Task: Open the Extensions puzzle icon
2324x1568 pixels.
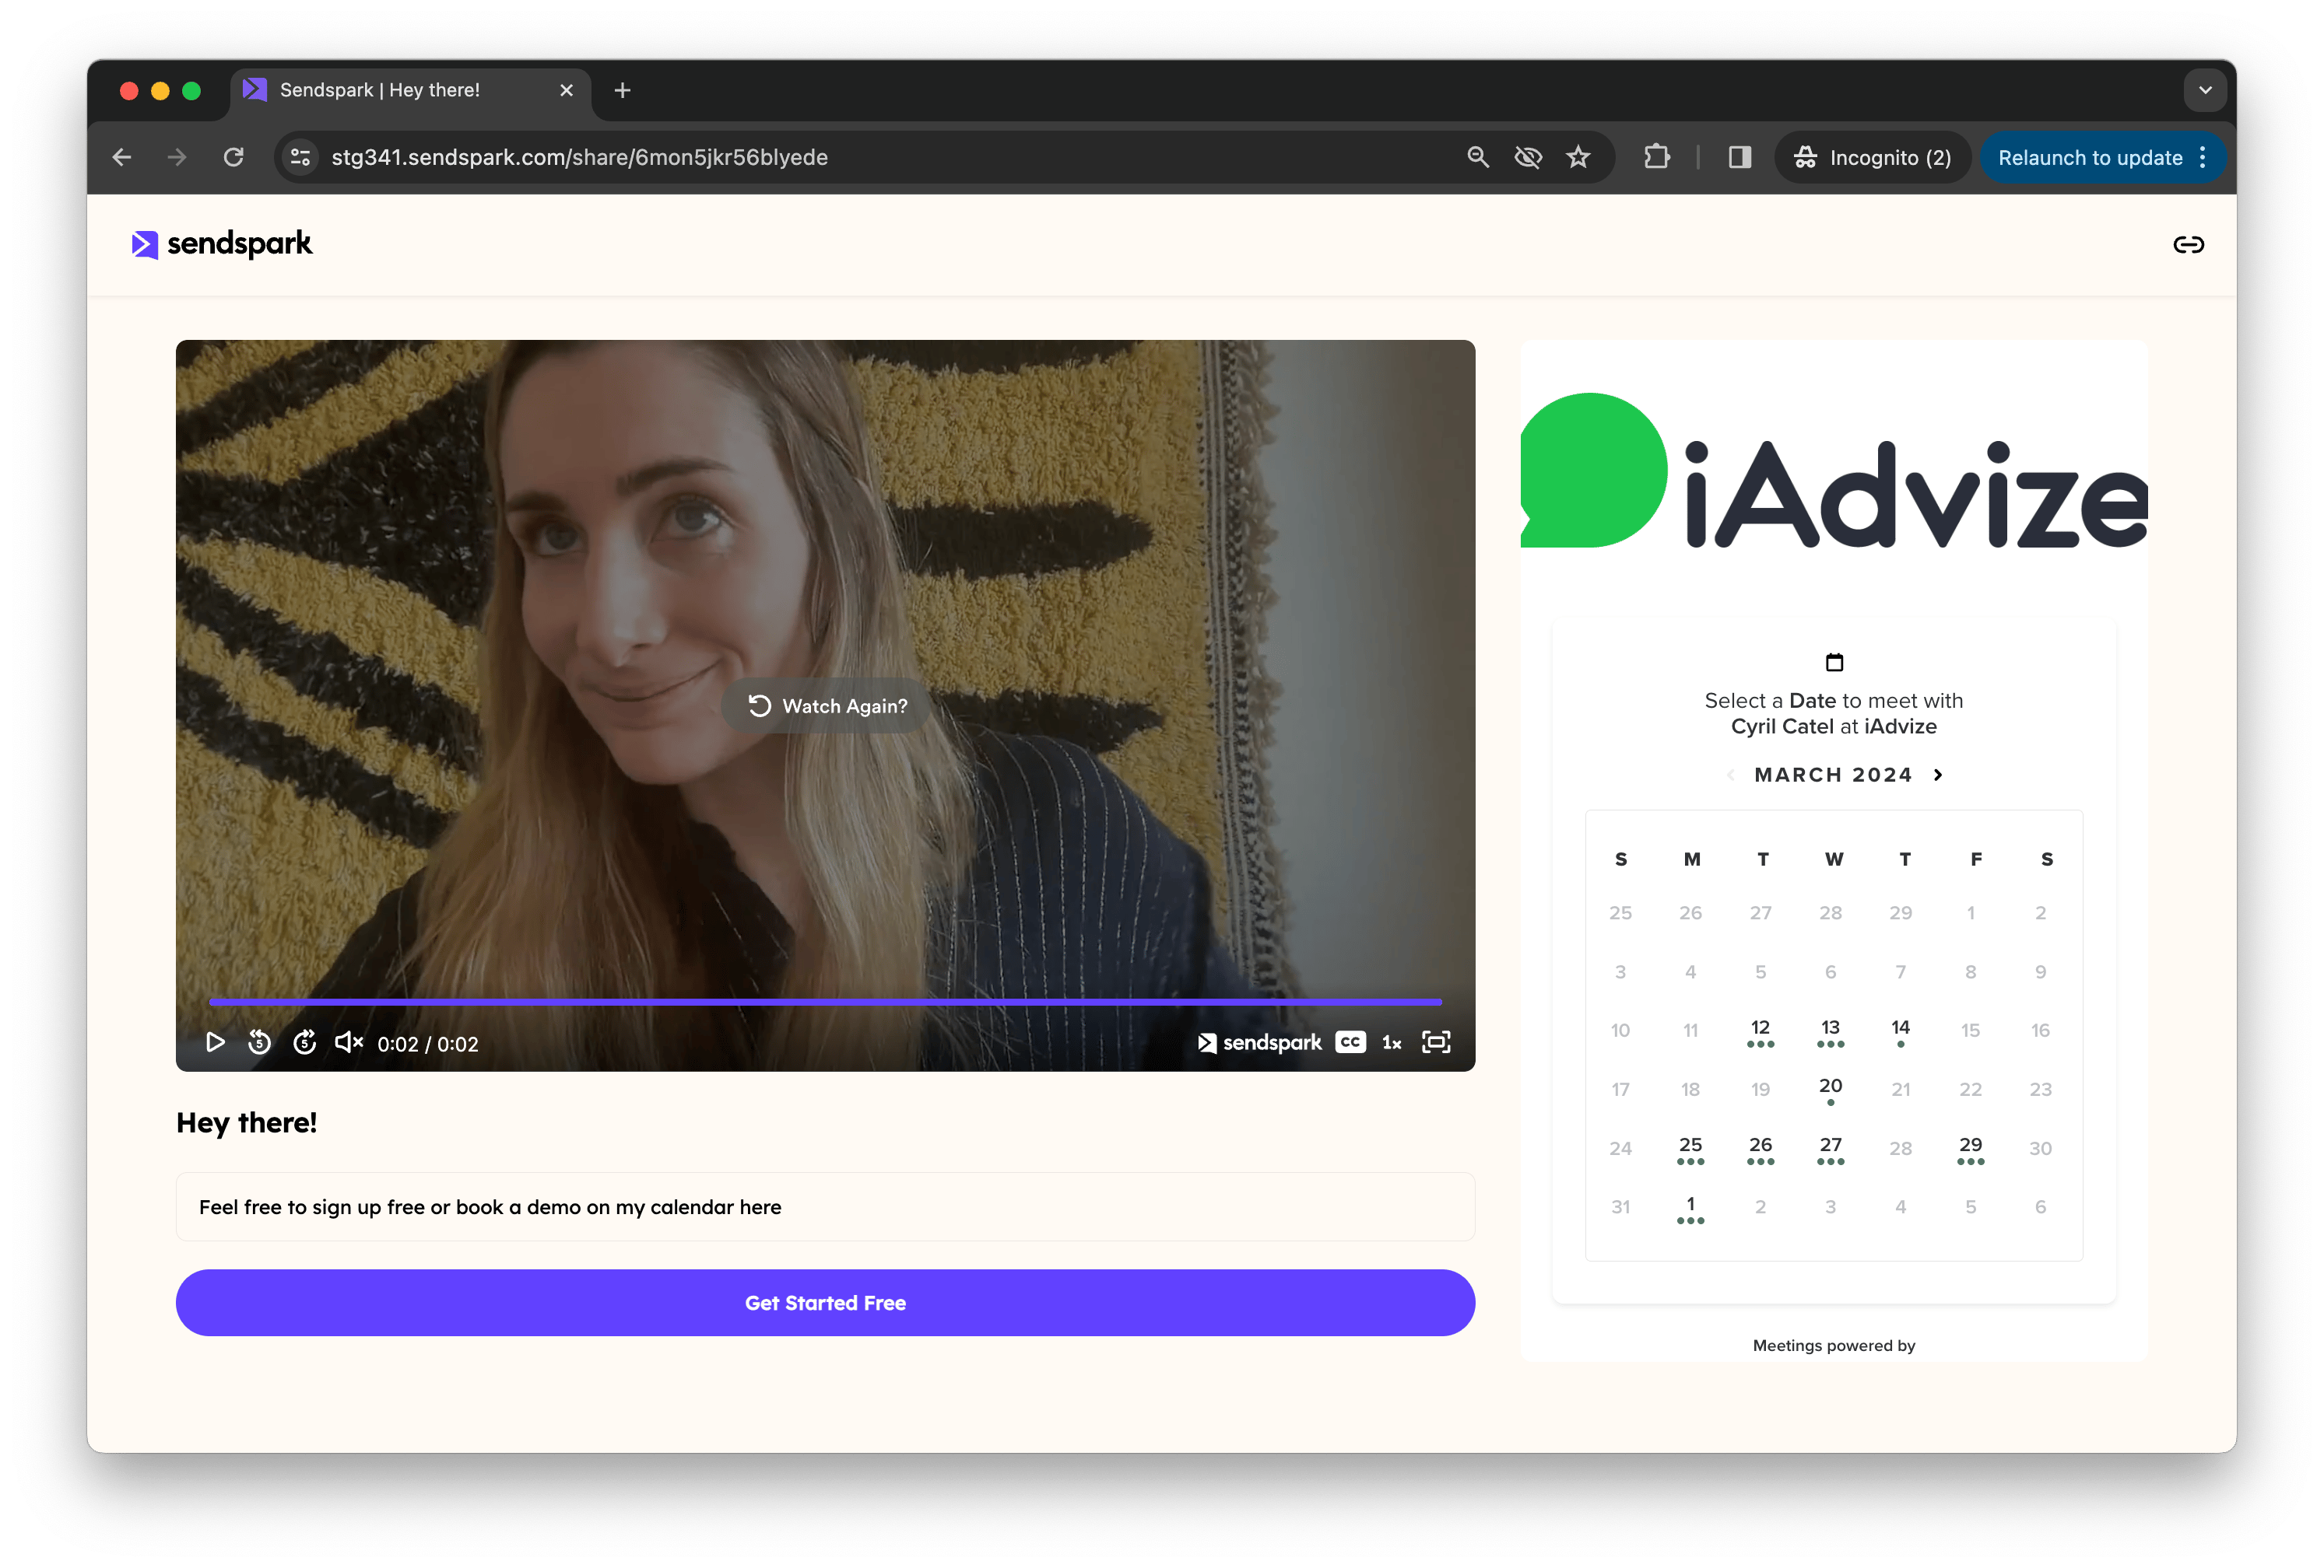Action: point(1657,157)
